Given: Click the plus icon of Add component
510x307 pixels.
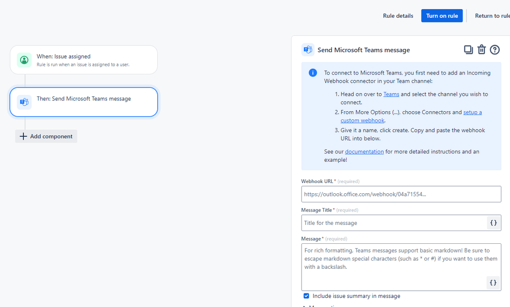Looking at the screenshot, I should click(23, 136).
